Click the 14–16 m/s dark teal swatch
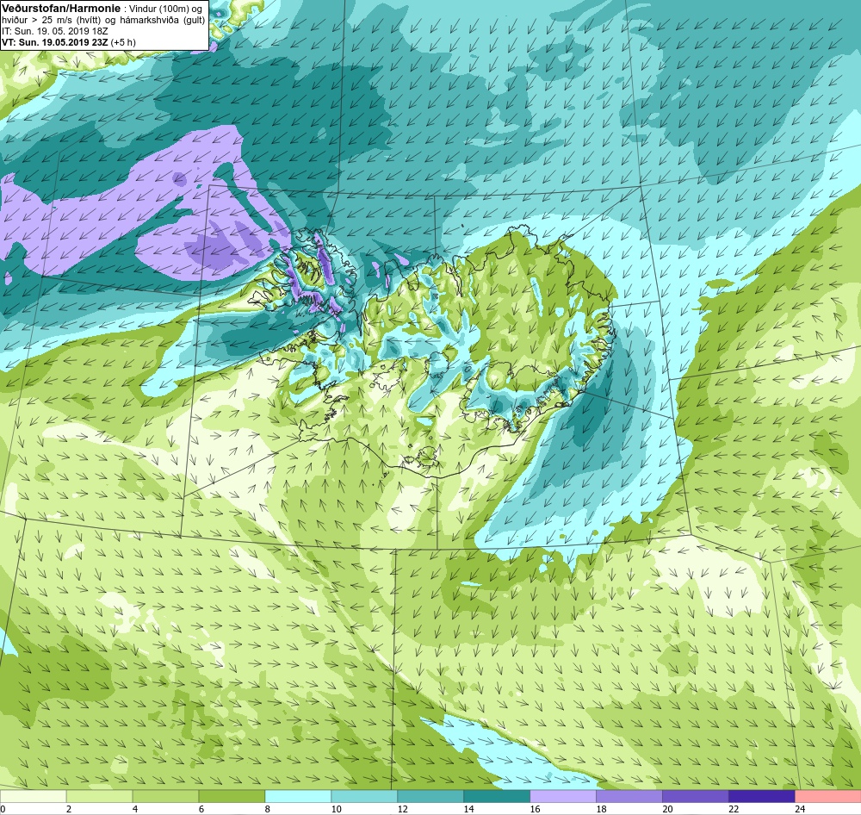The image size is (861, 815). click(497, 796)
